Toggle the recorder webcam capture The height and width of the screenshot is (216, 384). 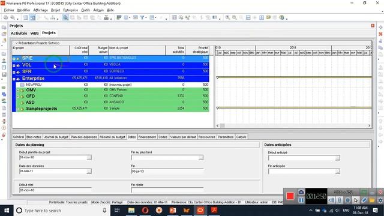point(347,200)
